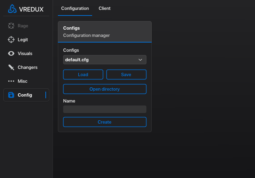Go to the Changers section label
Image resolution: width=255 pixels, height=178 pixels.
click(28, 67)
